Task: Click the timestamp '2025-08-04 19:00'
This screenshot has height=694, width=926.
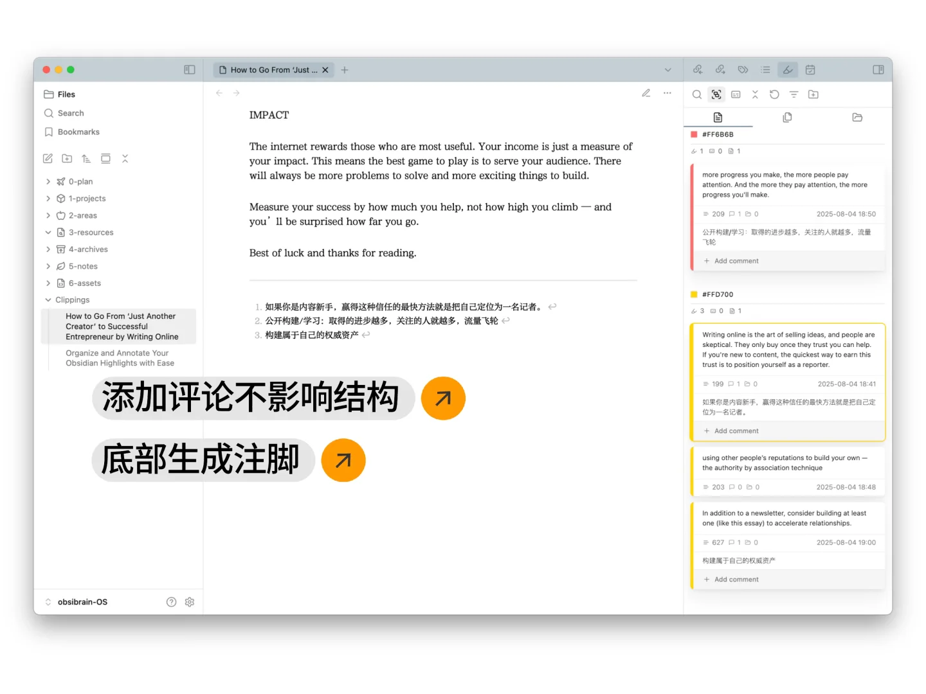Action: click(x=846, y=543)
